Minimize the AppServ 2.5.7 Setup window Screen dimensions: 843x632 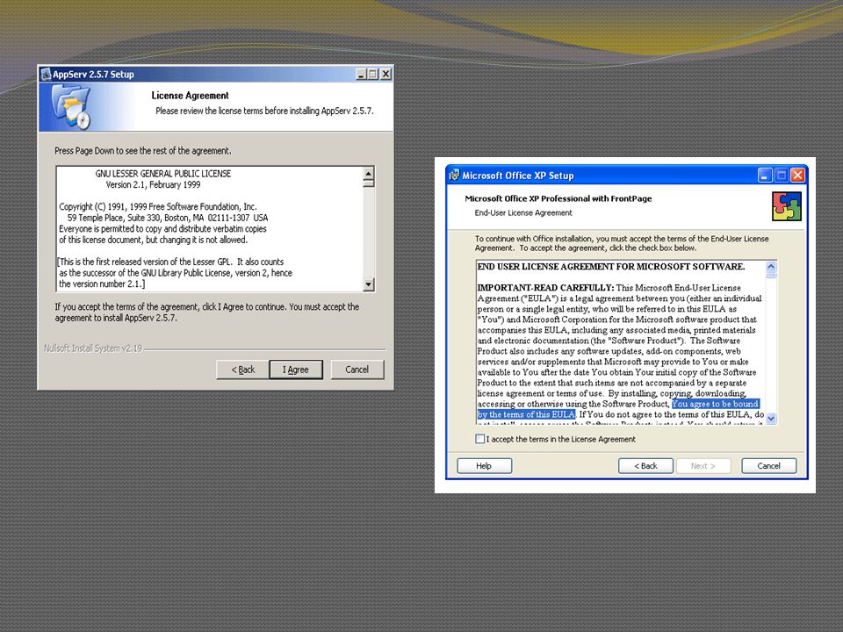(361, 74)
